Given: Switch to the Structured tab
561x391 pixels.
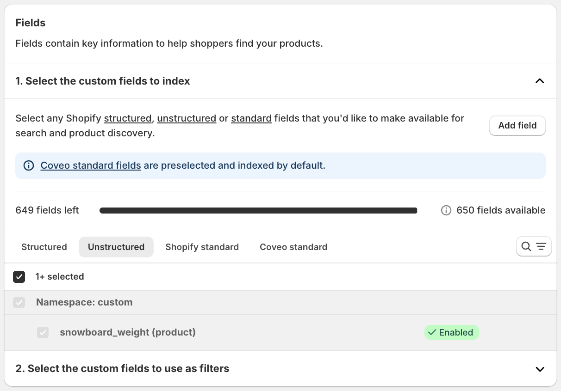Looking at the screenshot, I should (x=44, y=247).
